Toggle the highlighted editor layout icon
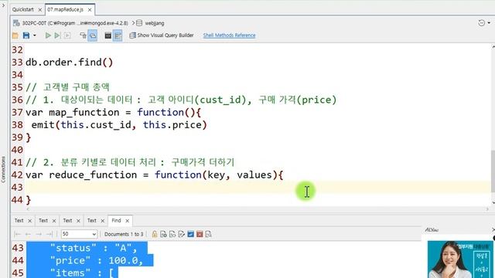Image resolution: width=495 pixels, height=278 pixels. click(x=118, y=36)
